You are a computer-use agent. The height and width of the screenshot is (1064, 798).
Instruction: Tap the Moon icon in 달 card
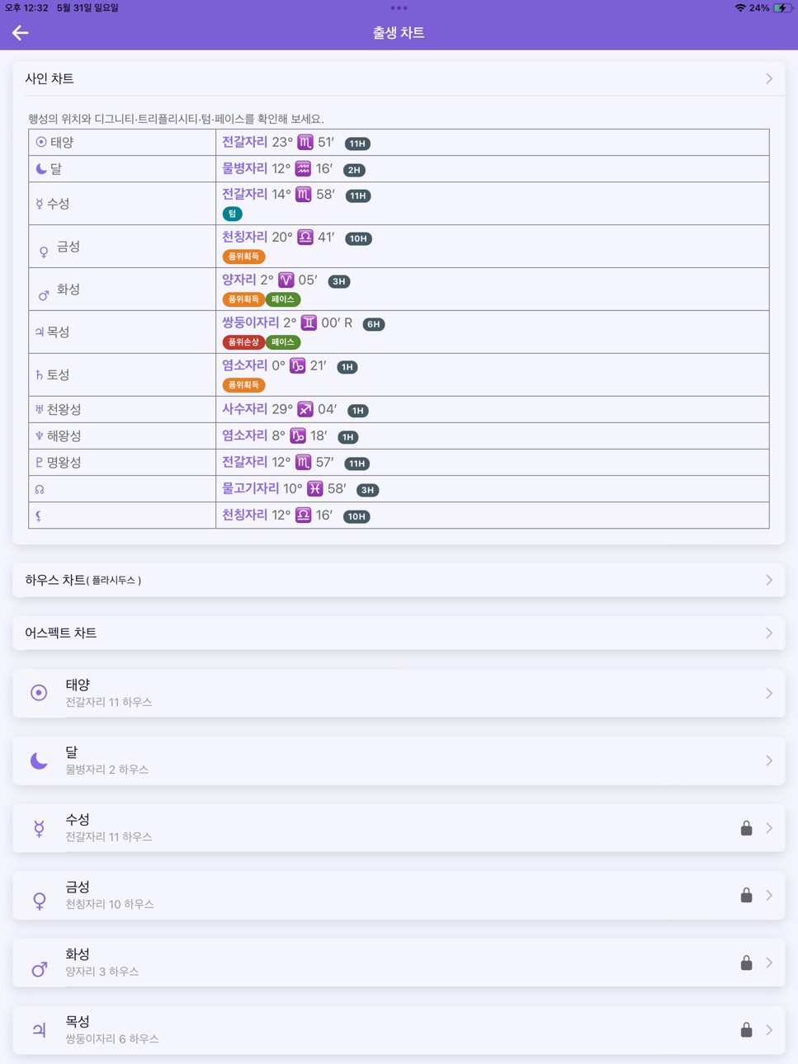[x=39, y=760]
